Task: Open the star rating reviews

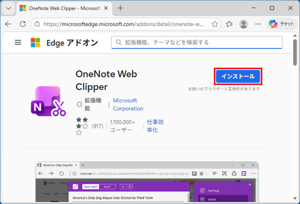Action: coord(82,126)
